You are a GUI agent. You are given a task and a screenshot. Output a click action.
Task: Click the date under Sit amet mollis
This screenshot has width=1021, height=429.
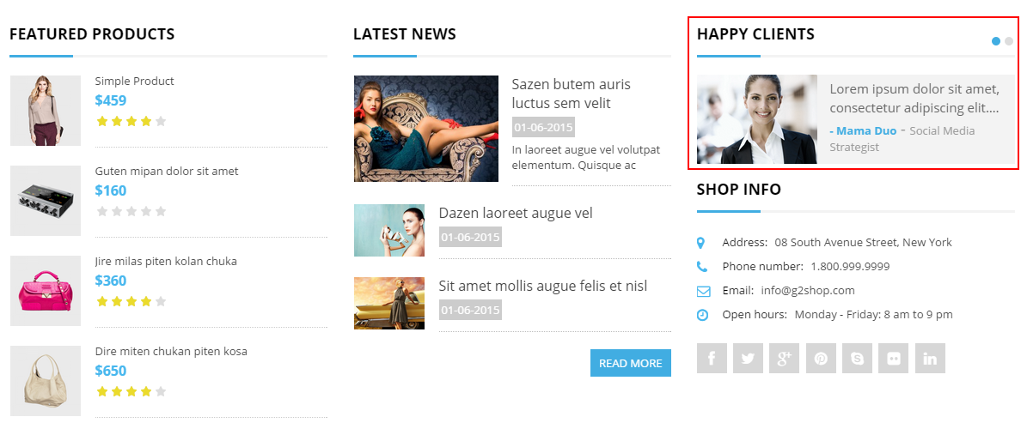[470, 310]
